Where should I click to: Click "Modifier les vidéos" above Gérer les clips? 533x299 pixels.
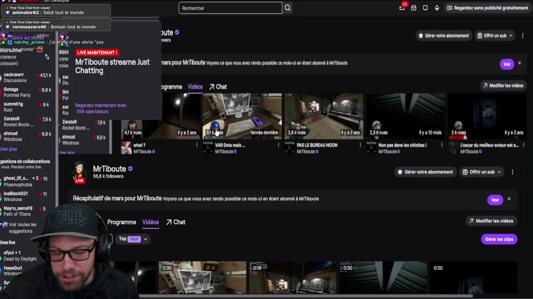pyautogui.click(x=491, y=221)
